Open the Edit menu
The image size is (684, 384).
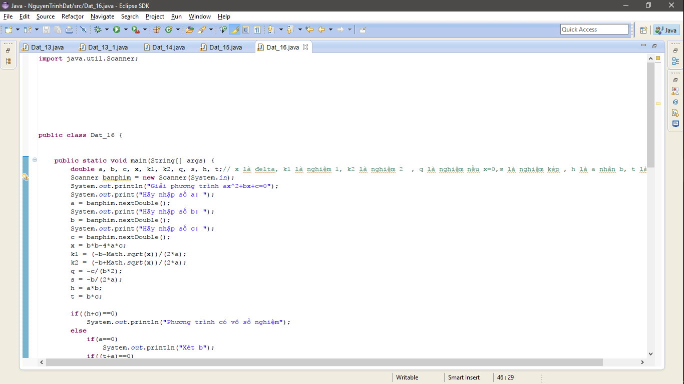coord(25,16)
